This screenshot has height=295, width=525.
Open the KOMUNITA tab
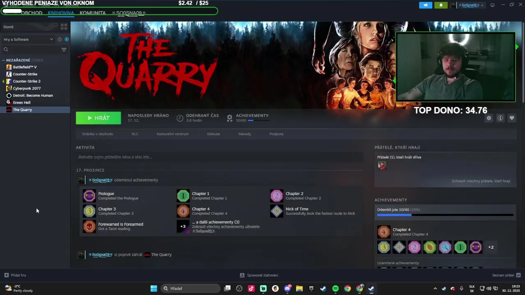(x=93, y=13)
